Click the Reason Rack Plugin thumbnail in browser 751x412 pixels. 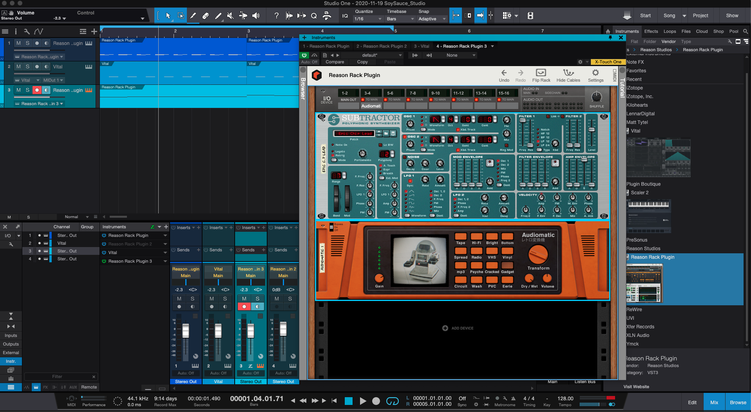point(644,283)
